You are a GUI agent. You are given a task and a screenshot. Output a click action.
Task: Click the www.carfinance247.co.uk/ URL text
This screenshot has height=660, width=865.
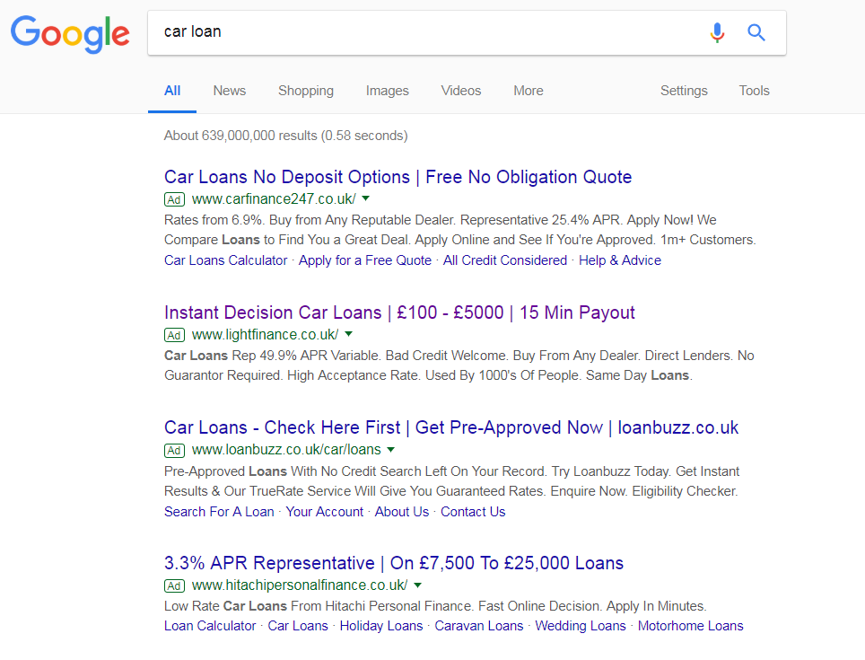coord(274,198)
